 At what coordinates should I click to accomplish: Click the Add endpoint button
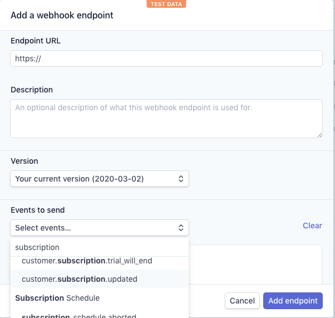pos(293,301)
